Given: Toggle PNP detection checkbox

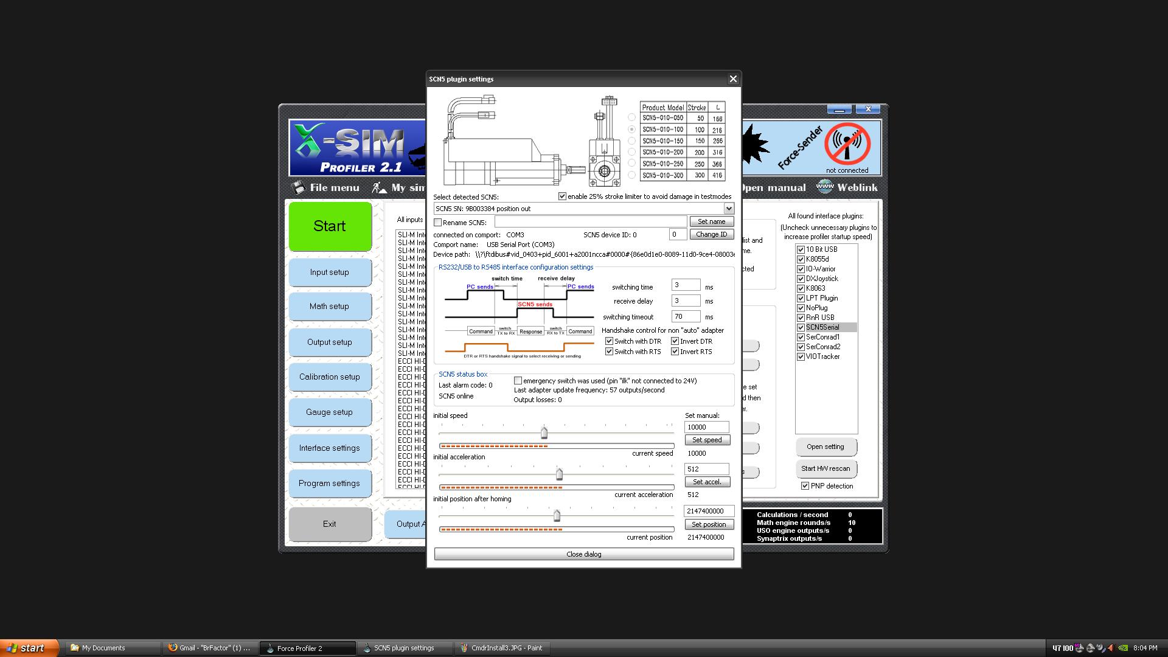Looking at the screenshot, I should [x=805, y=486].
